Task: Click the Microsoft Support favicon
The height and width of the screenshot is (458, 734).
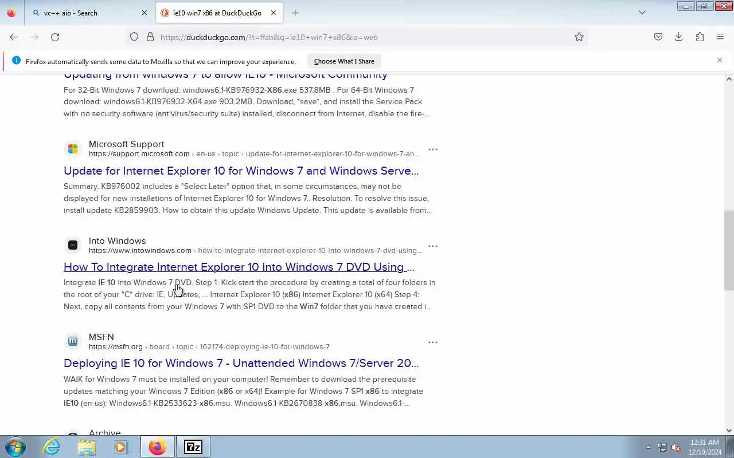Action: point(73,149)
